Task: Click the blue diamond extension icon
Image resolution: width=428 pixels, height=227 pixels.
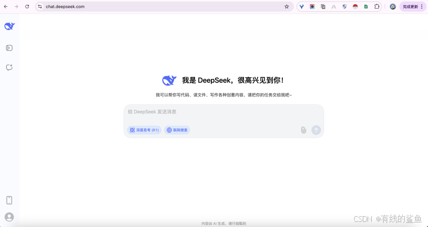Action: coord(302,7)
